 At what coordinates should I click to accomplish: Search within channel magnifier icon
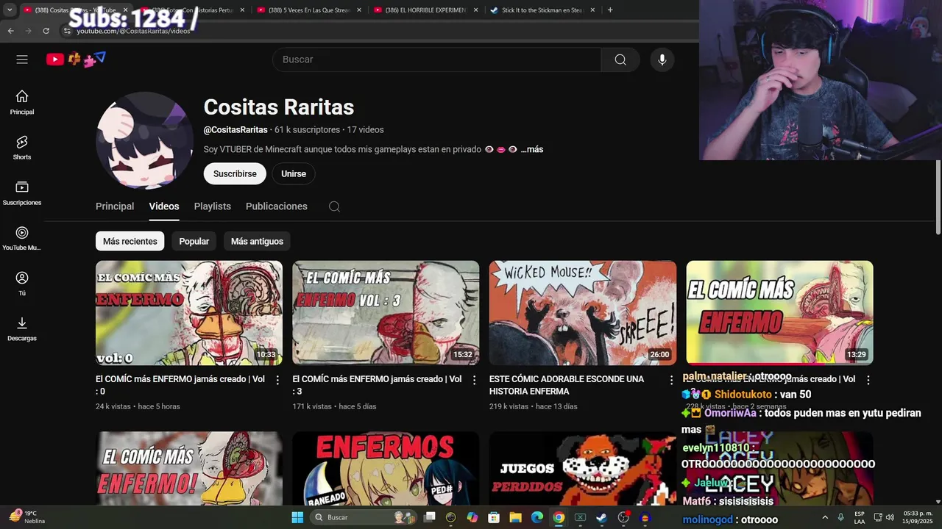tap(334, 206)
